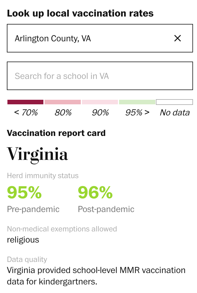Click the "< 70%" legend label

tap(26, 113)
